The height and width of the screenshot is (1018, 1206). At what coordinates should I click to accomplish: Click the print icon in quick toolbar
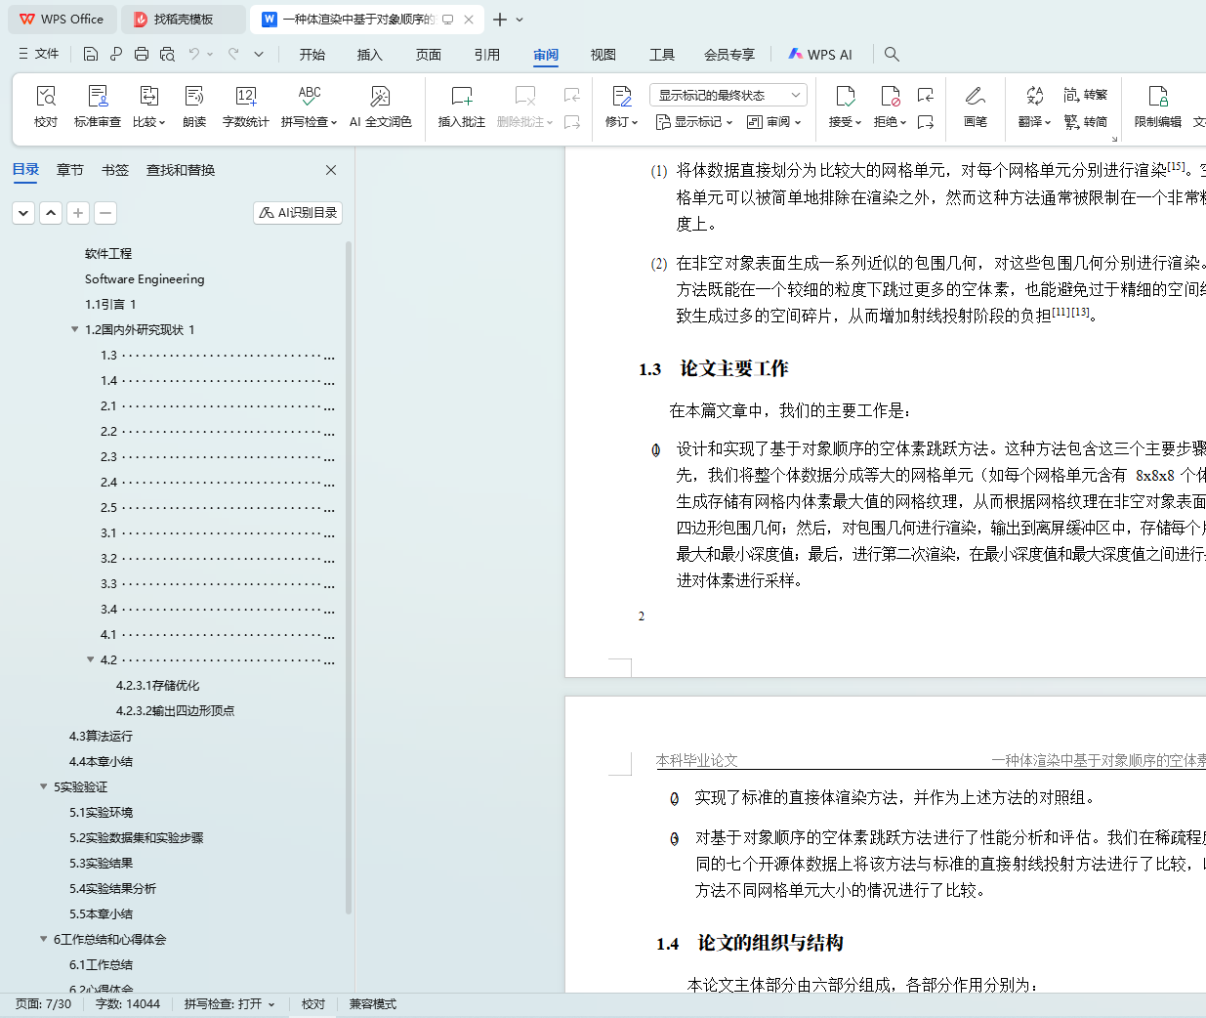142,54
